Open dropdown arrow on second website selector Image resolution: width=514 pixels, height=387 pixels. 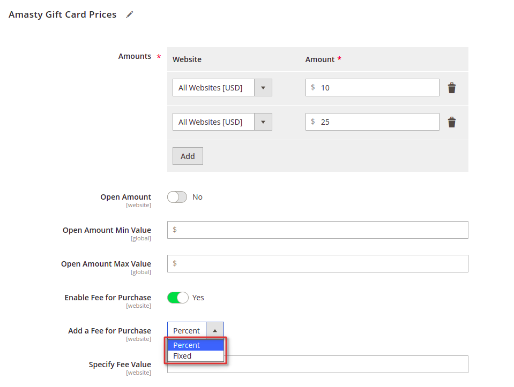coord(263,122)
